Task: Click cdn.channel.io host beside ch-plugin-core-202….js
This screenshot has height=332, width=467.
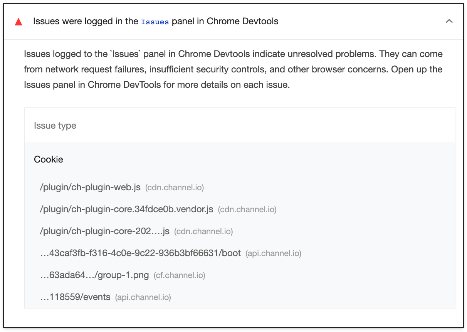Action: tap(203, 232)
